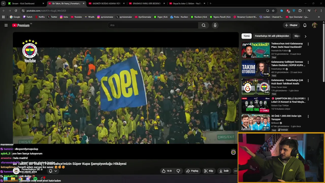Open the Twitch bookmark
Screen dimensions: 325x183
(28, 17)
